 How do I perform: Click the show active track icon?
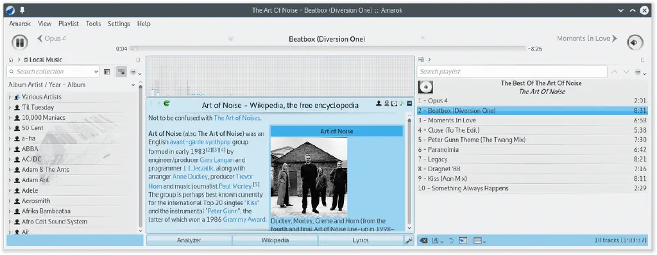(x=463, y=240)
